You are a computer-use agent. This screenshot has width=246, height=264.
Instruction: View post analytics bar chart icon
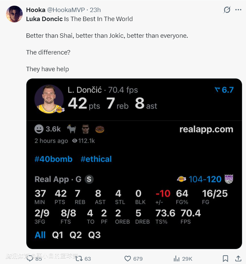tap(177, 258)
